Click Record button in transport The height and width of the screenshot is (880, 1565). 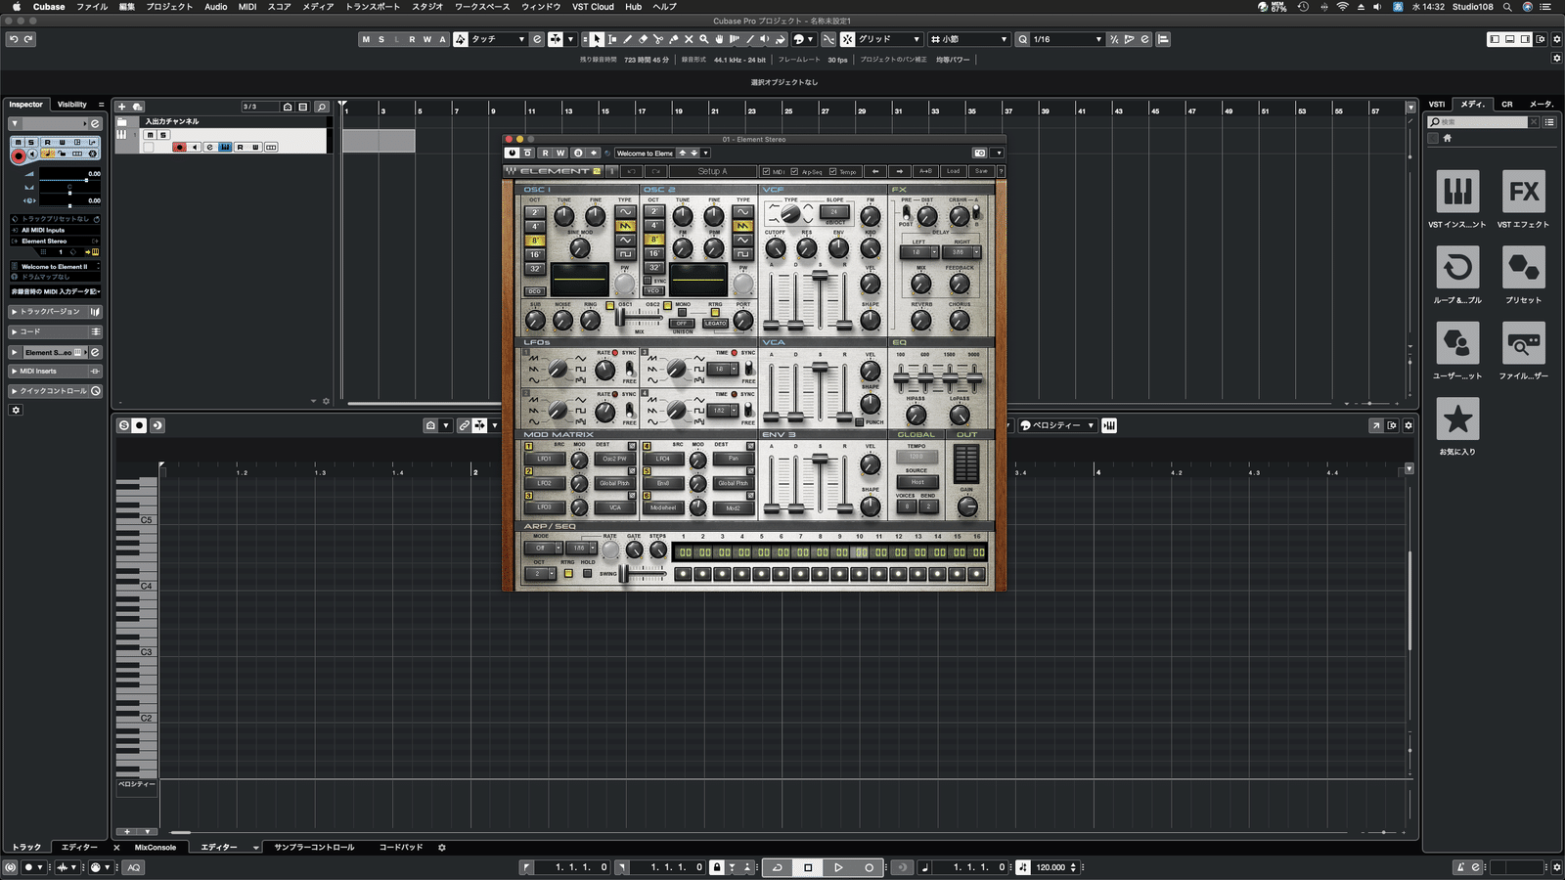coord(869,867)
